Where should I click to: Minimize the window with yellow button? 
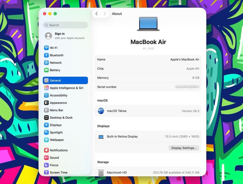tap(50, 14)
